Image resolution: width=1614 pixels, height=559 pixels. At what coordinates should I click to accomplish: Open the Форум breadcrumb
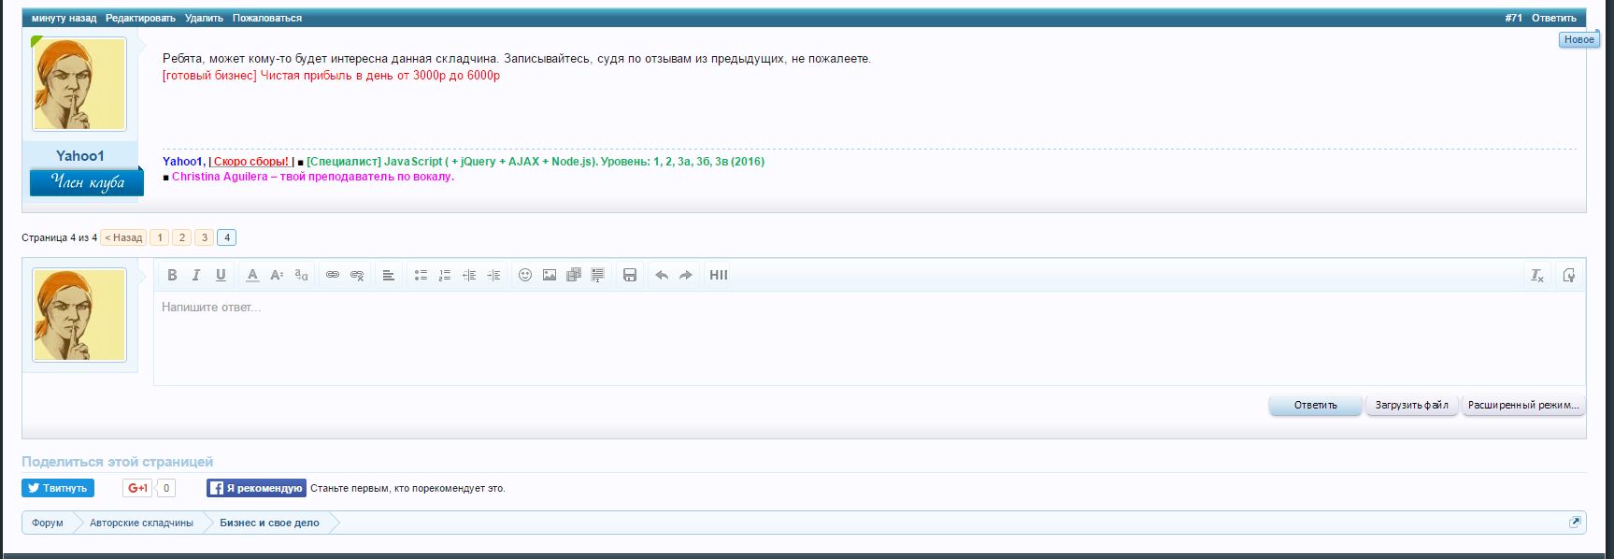[48, 523]
